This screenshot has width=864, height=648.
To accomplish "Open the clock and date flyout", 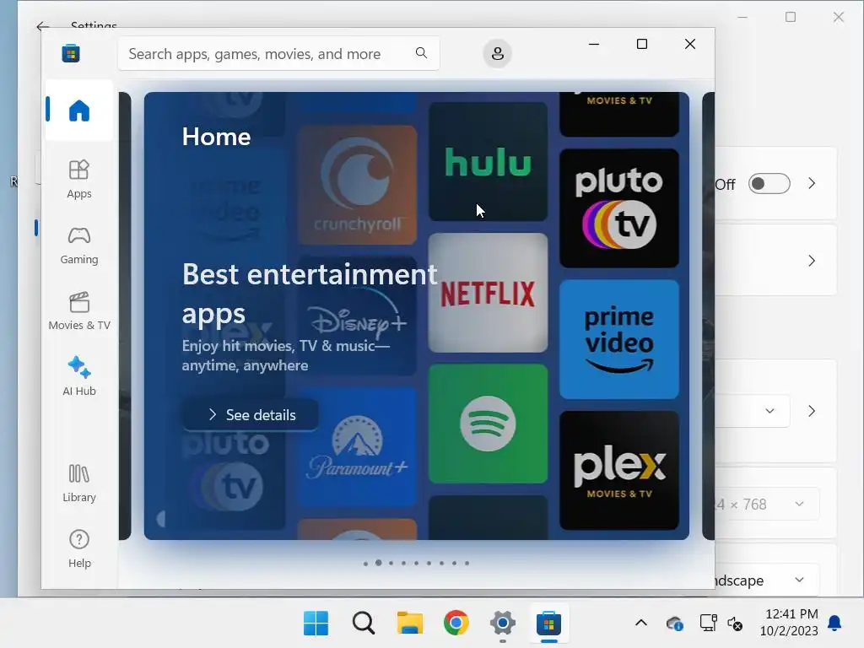I will (789, 623).
